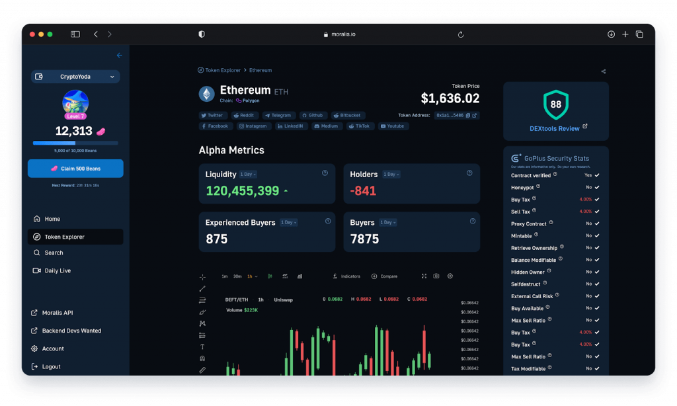Select the ruler measure tool
The width and height of the screenshot is (677, 406).
click(202, 370)
